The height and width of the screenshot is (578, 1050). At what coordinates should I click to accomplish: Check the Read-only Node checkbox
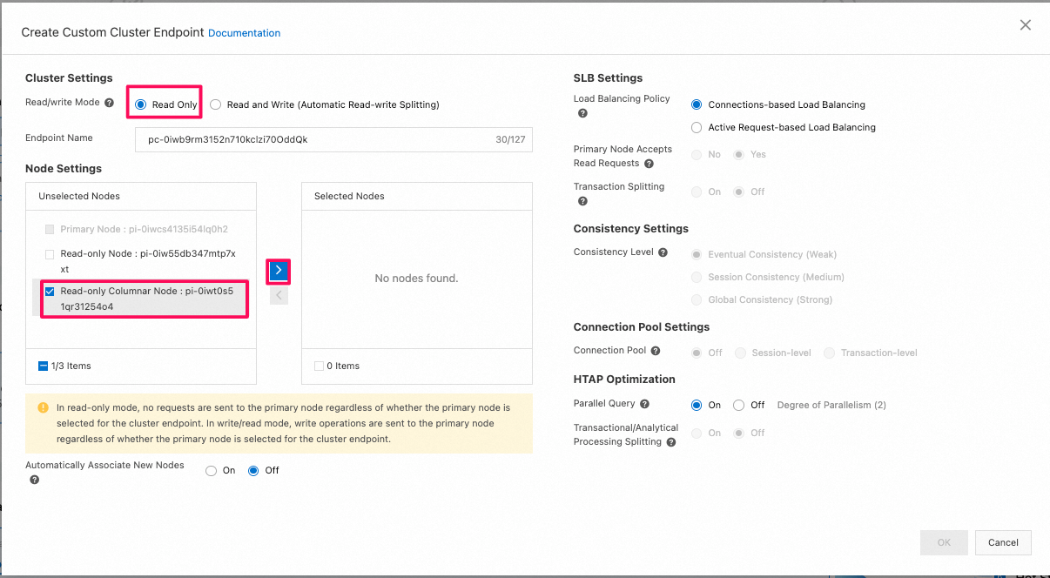pos(50,254)
